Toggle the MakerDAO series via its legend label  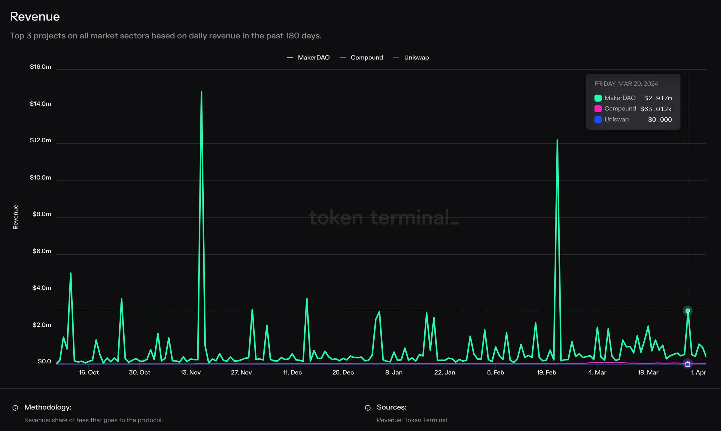pos(314,58)
